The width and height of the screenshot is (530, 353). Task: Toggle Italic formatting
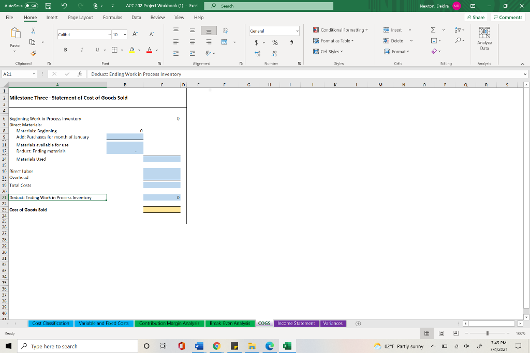click(81, 50)
